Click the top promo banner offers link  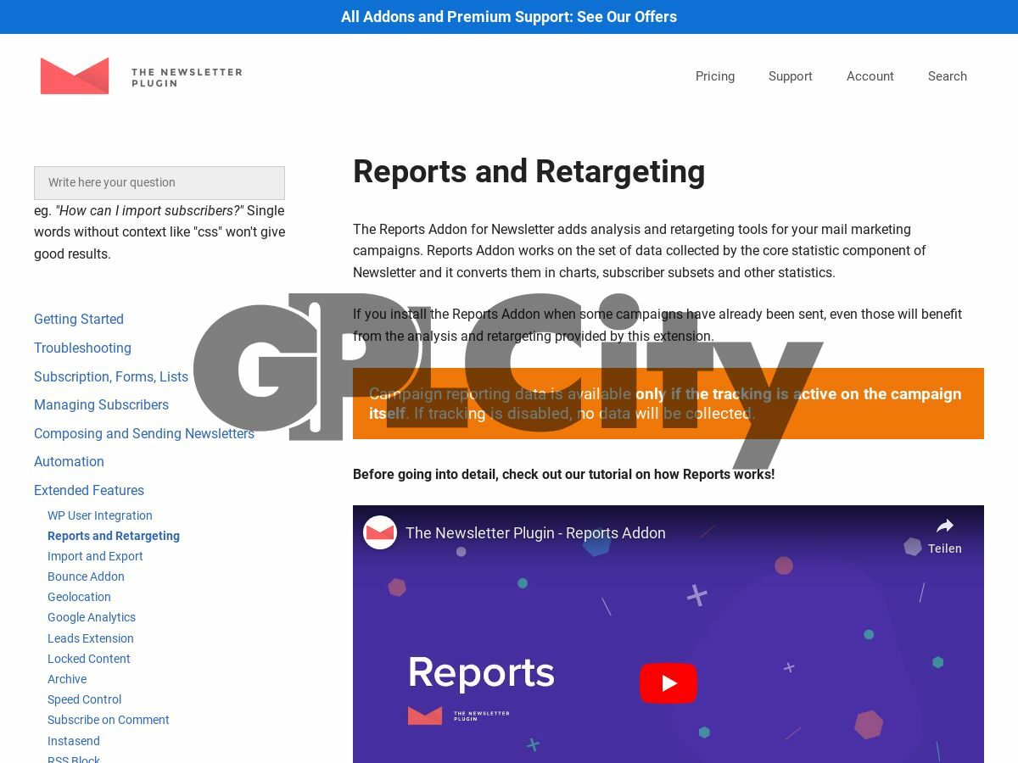(x=509, y=17)
